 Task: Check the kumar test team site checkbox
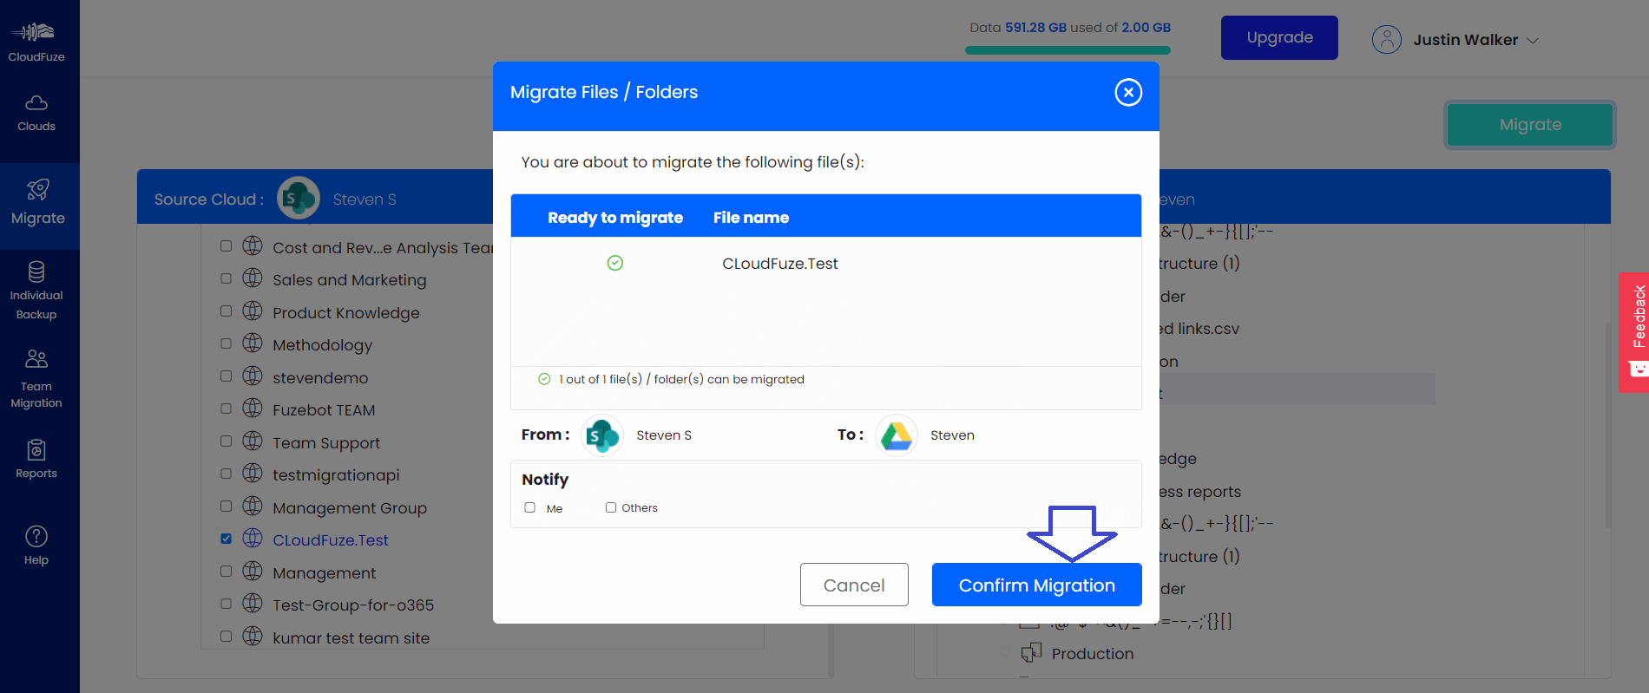226,636
